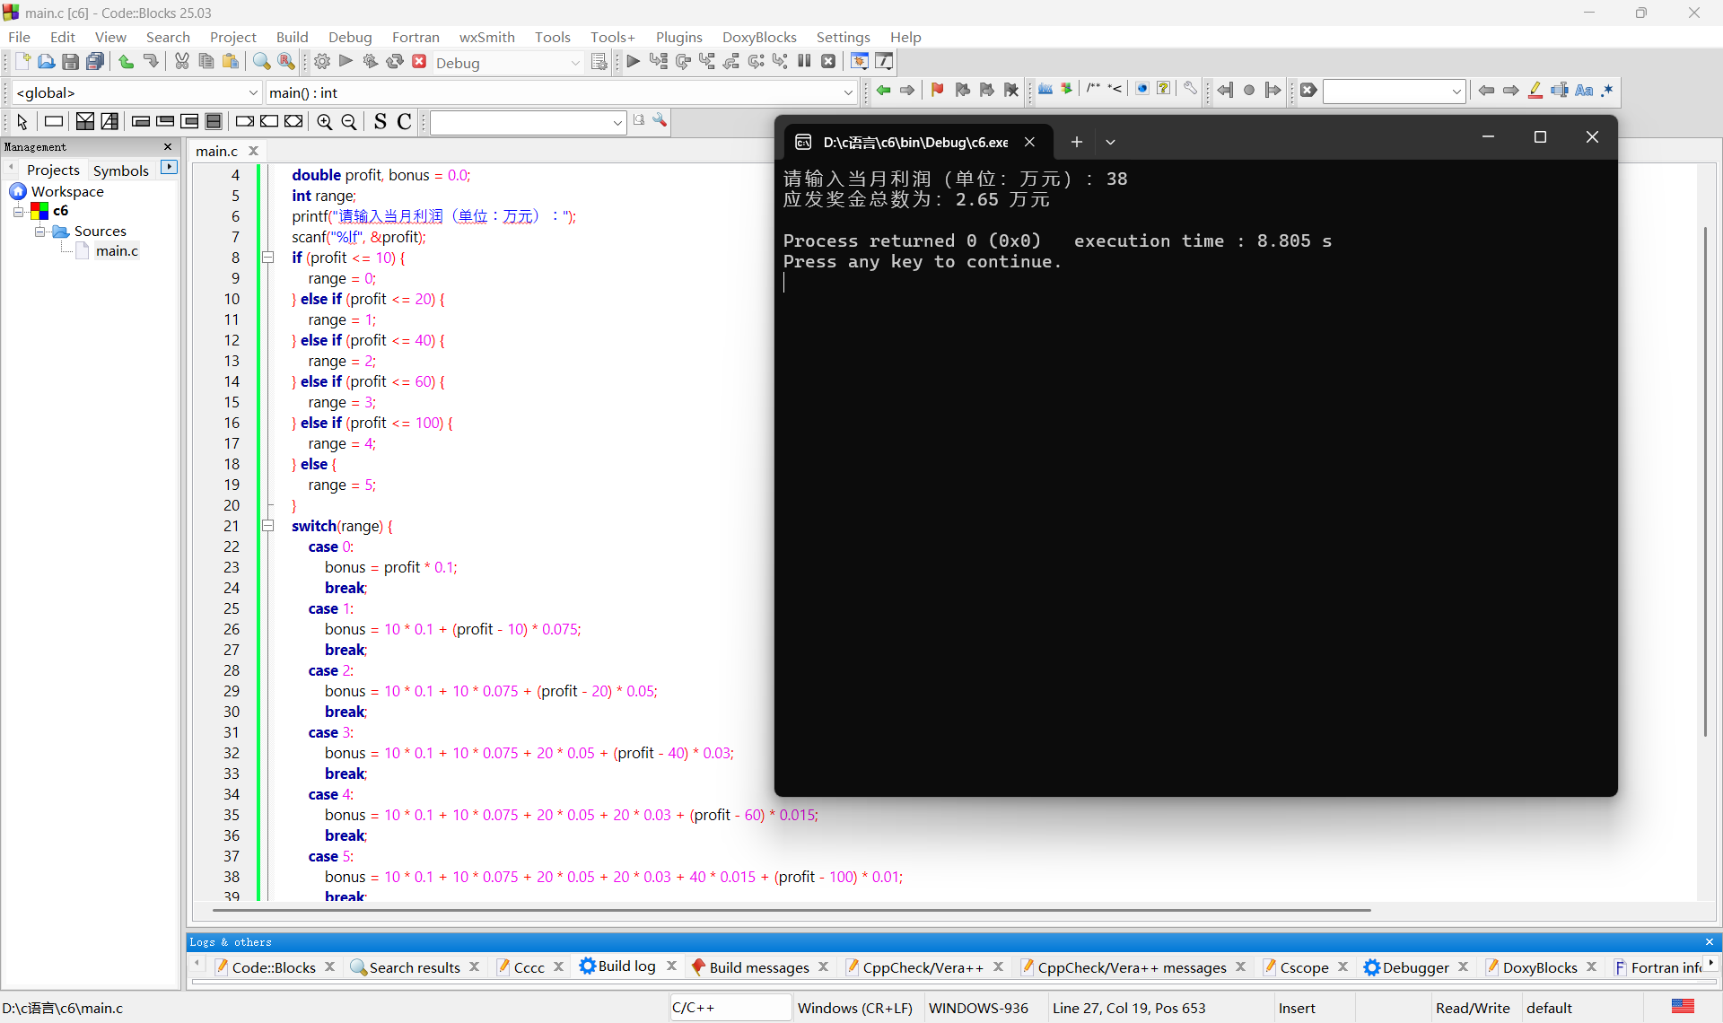
Task: Click the Zoom in magnifier icon
Action: click(x=325, y=122)
